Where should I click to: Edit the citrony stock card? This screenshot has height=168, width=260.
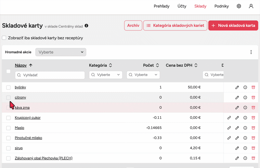[x=237, y=98]
